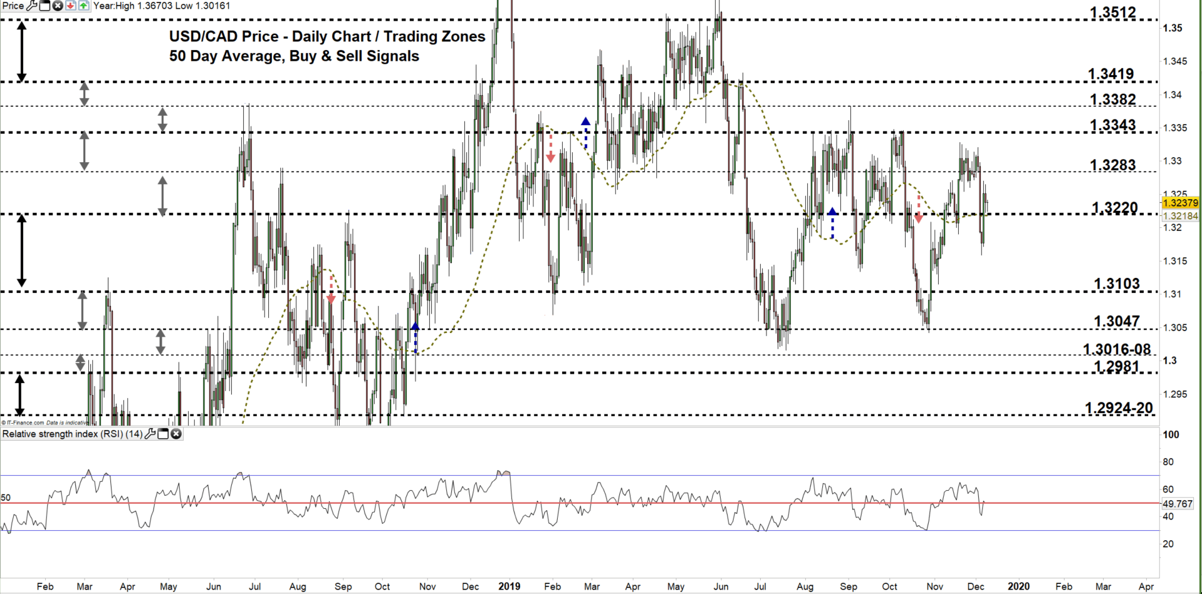Click the 49.767 RSI value tag
Viewport: 1202px width, 594px height.
click(1177, 504)
